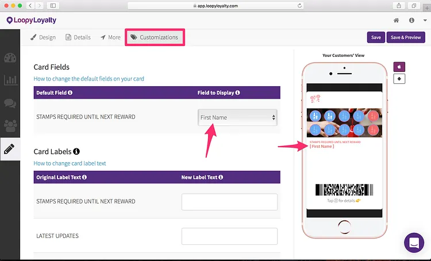Open the Design tab
The image size is (431, 261).
coord(43,37)
